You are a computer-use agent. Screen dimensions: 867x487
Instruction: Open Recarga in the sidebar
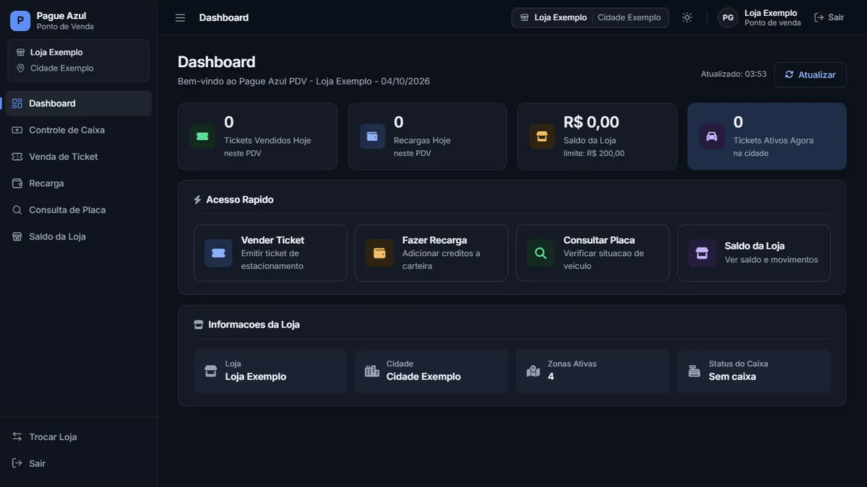click(x=78, y=183)
